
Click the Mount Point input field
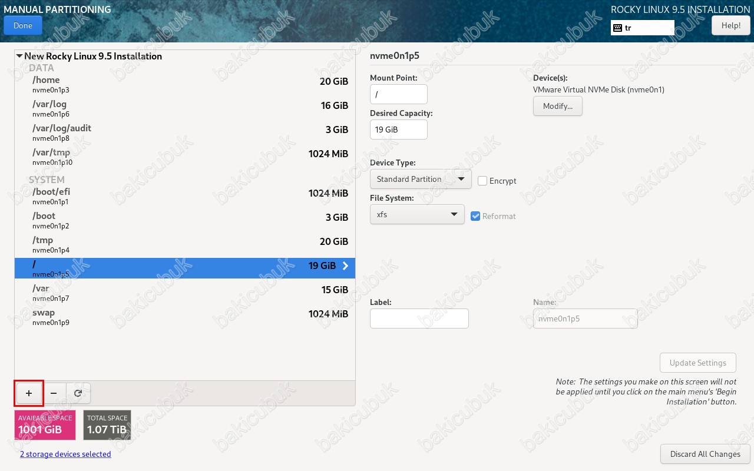pyautogui.click(x=399, y=94)
